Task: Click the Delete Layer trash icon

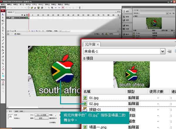Action: point(15,31)
